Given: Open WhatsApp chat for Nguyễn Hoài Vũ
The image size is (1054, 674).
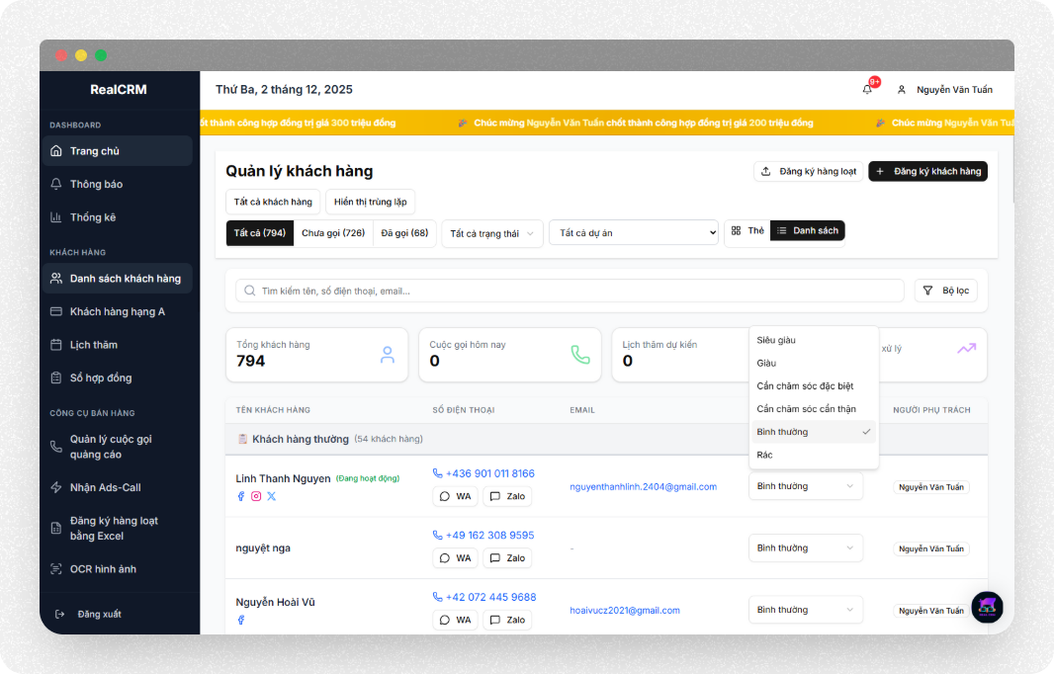Looking at the screenshot, I should pos(454,619).
